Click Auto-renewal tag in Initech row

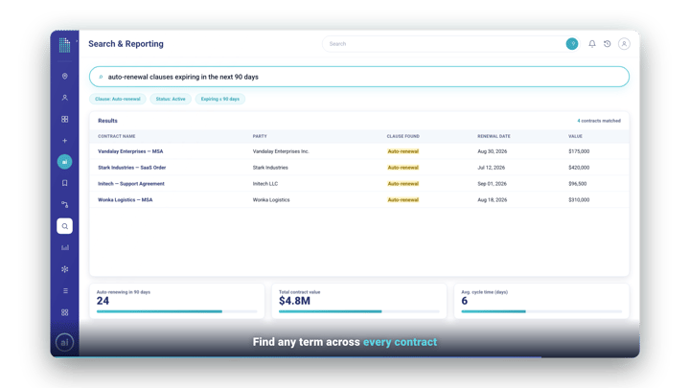click(403, 184)
